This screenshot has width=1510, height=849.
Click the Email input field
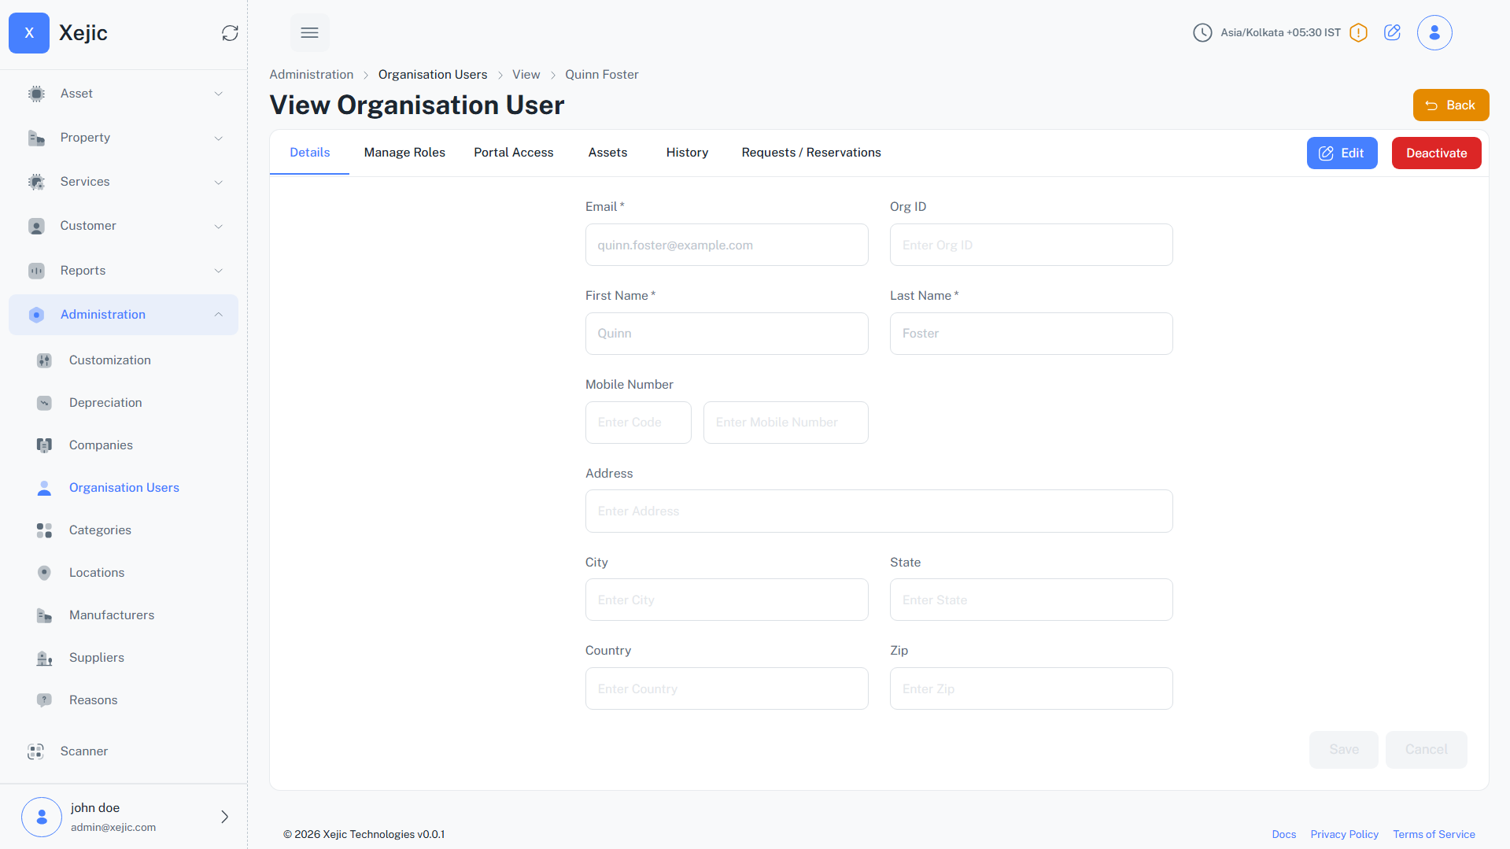click(727, 245)
